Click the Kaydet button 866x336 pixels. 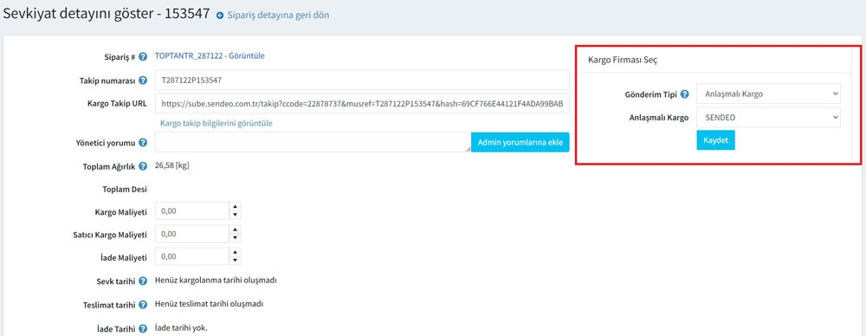[x=716, y=140]
